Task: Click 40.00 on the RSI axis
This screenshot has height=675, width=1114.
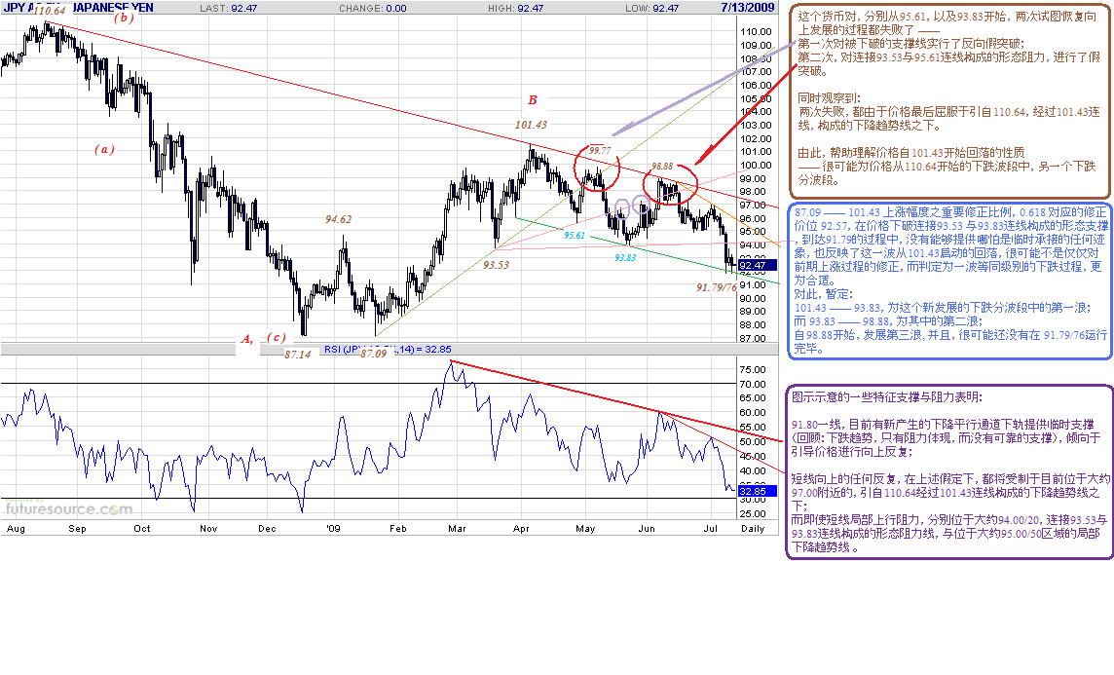Action: pyautogui.click(x=753, y=471)
